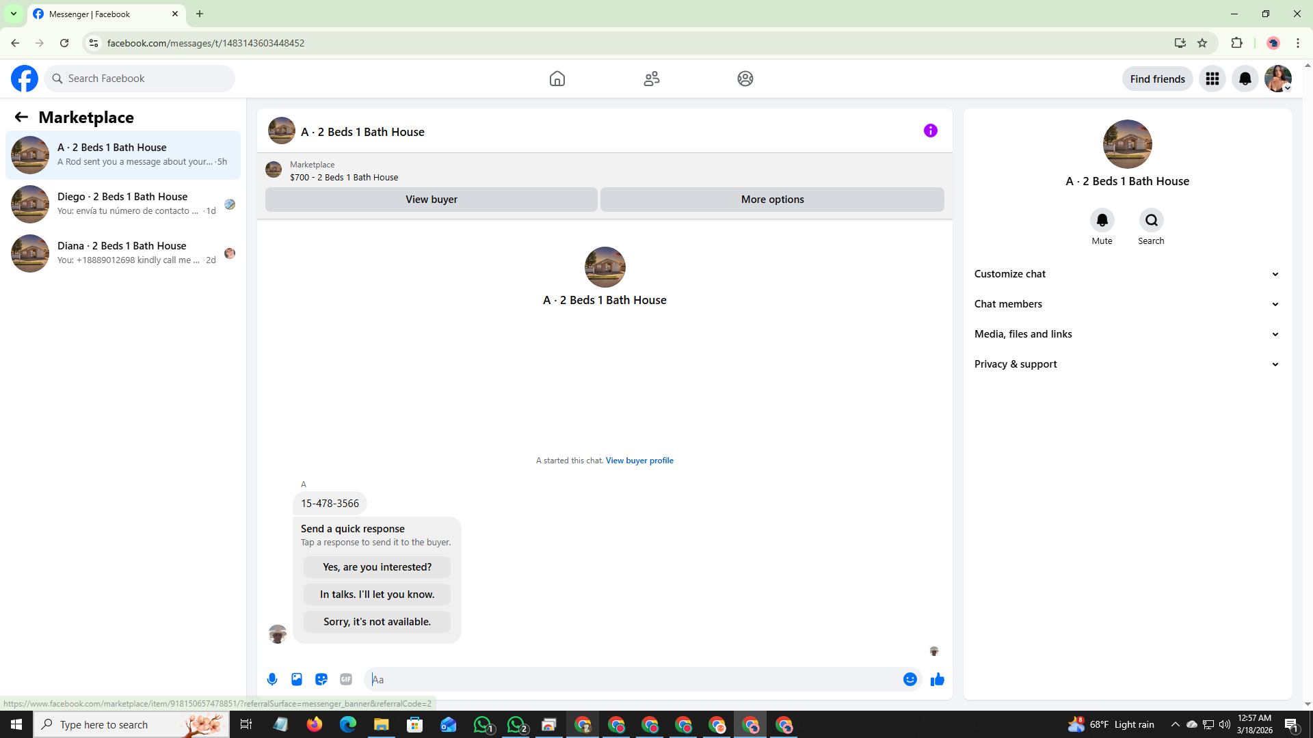The width and height of the screenshot is (1313, 738).
Task: Open the View buyer profile link
Action: point(639,461)
